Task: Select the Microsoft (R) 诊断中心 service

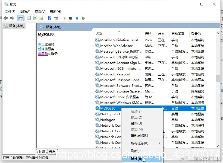Action: click(150, 57)
